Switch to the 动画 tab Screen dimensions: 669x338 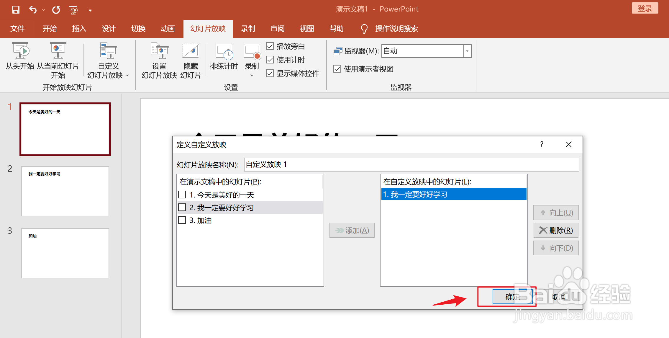coord(168,29)
